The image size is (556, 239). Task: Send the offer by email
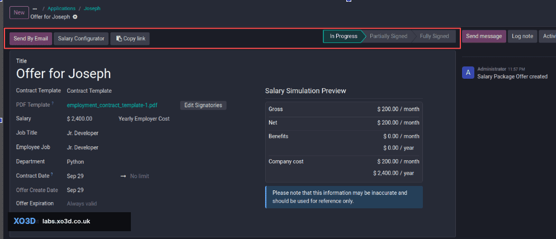click(x=31, y=39)
